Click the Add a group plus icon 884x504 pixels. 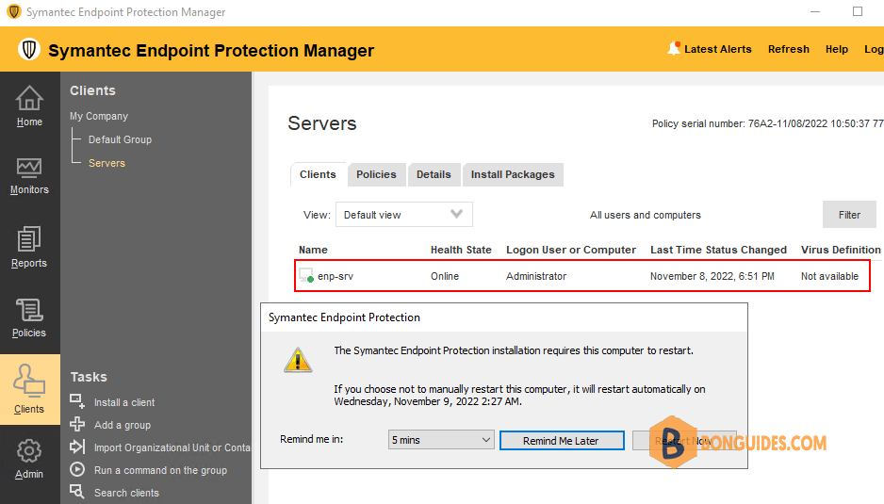coord(77,424)
